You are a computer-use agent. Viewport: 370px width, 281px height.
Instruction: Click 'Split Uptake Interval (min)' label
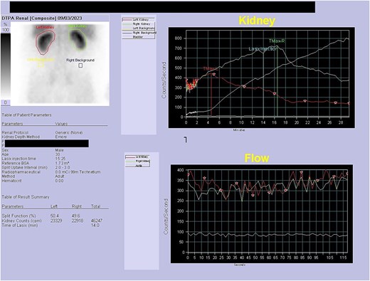tap(25, 167)
